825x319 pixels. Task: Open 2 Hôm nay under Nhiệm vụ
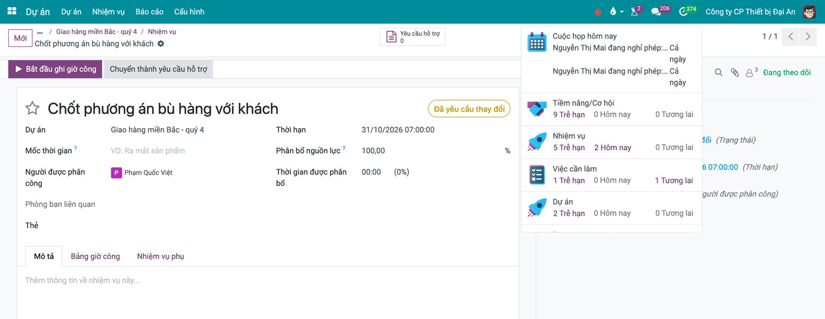[x=612, y=147]
